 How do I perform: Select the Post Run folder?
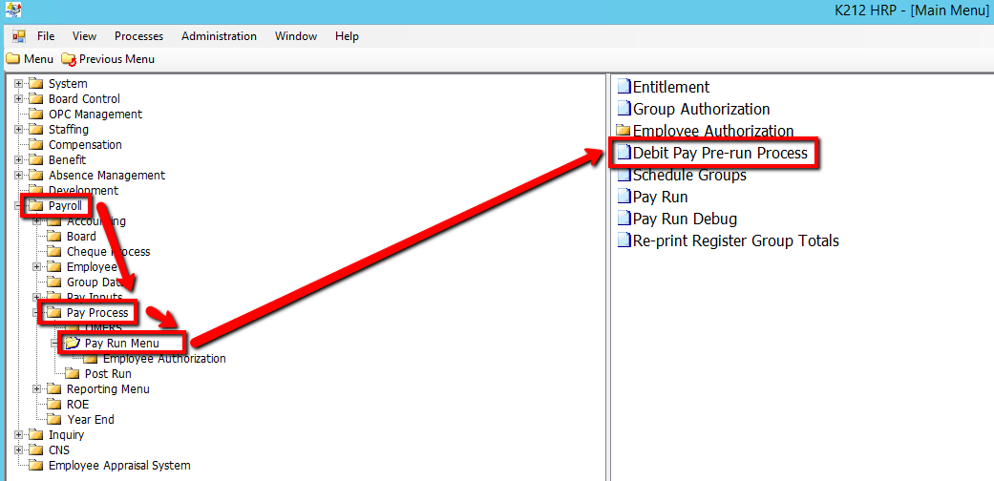tap(107, 374)
